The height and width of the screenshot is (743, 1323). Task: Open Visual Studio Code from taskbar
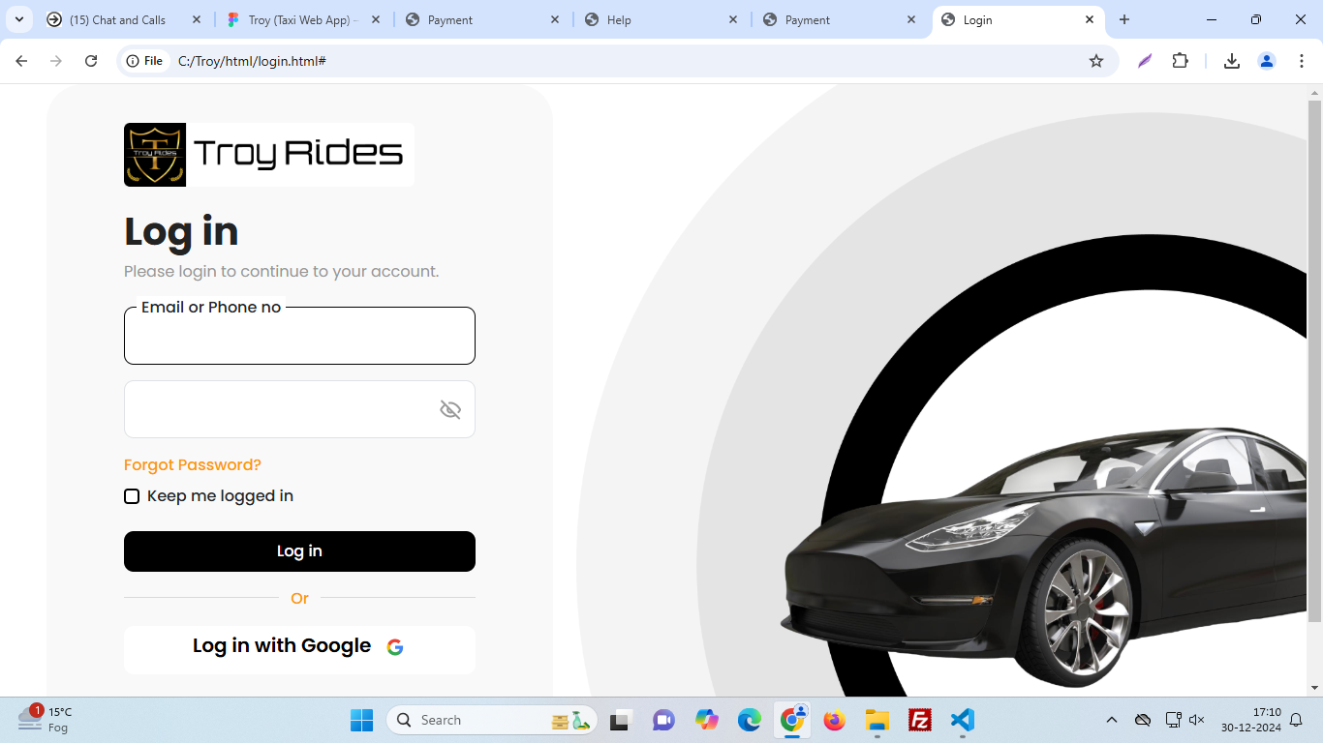[x=962, y=720]
